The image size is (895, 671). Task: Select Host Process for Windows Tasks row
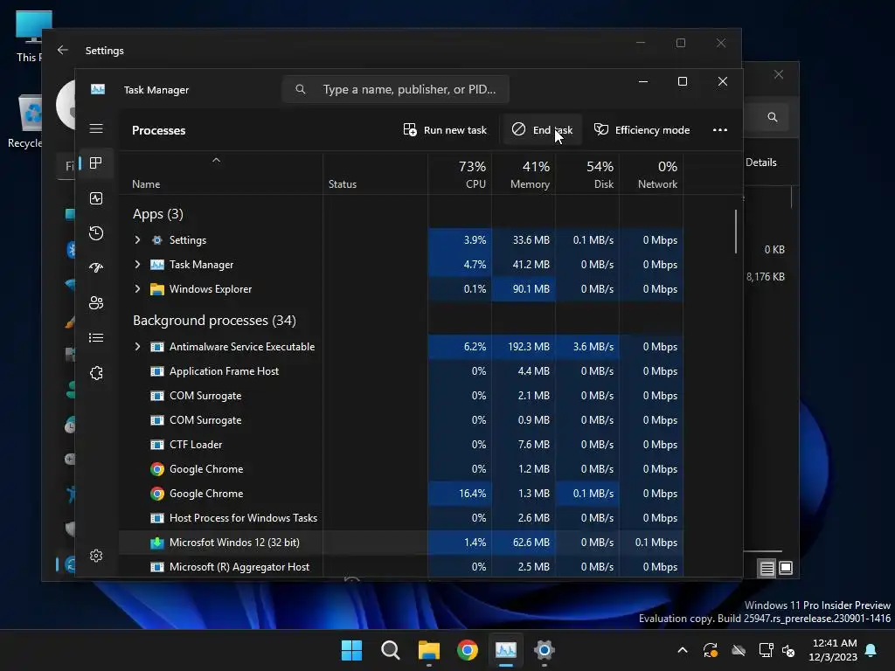tap(402, 518)
